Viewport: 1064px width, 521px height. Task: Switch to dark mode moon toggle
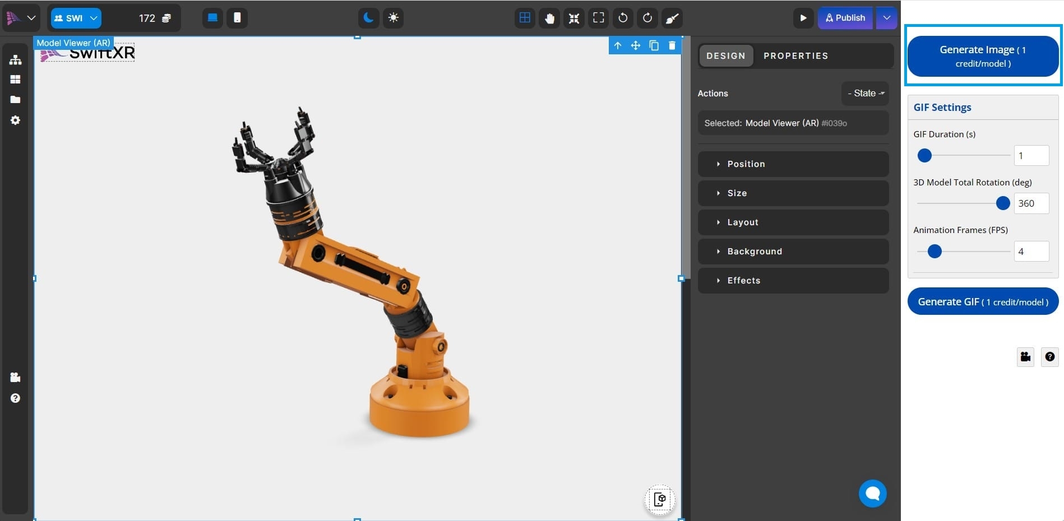pos(368,18)
